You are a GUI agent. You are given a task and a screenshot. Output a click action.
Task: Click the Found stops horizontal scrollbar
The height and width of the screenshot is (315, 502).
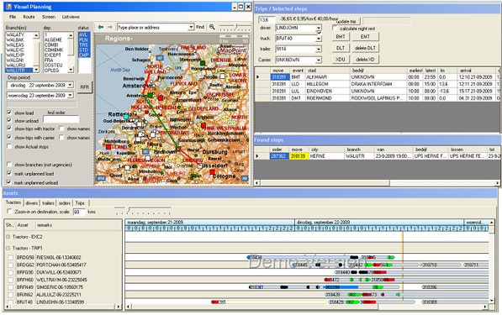[x=378, y=183]
